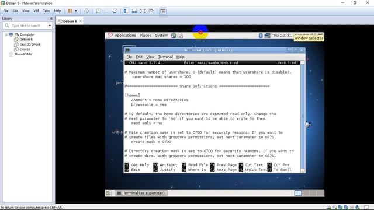Click the Unity mode toolbar icon
The height and width of the screenshot is (210, 374).
pyautogui.click(x=151, y=11)
